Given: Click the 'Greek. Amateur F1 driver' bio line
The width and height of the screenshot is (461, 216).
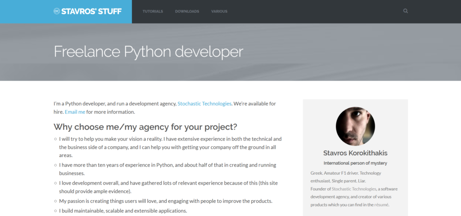Looking at the screenshot, I should click(346, 177).
